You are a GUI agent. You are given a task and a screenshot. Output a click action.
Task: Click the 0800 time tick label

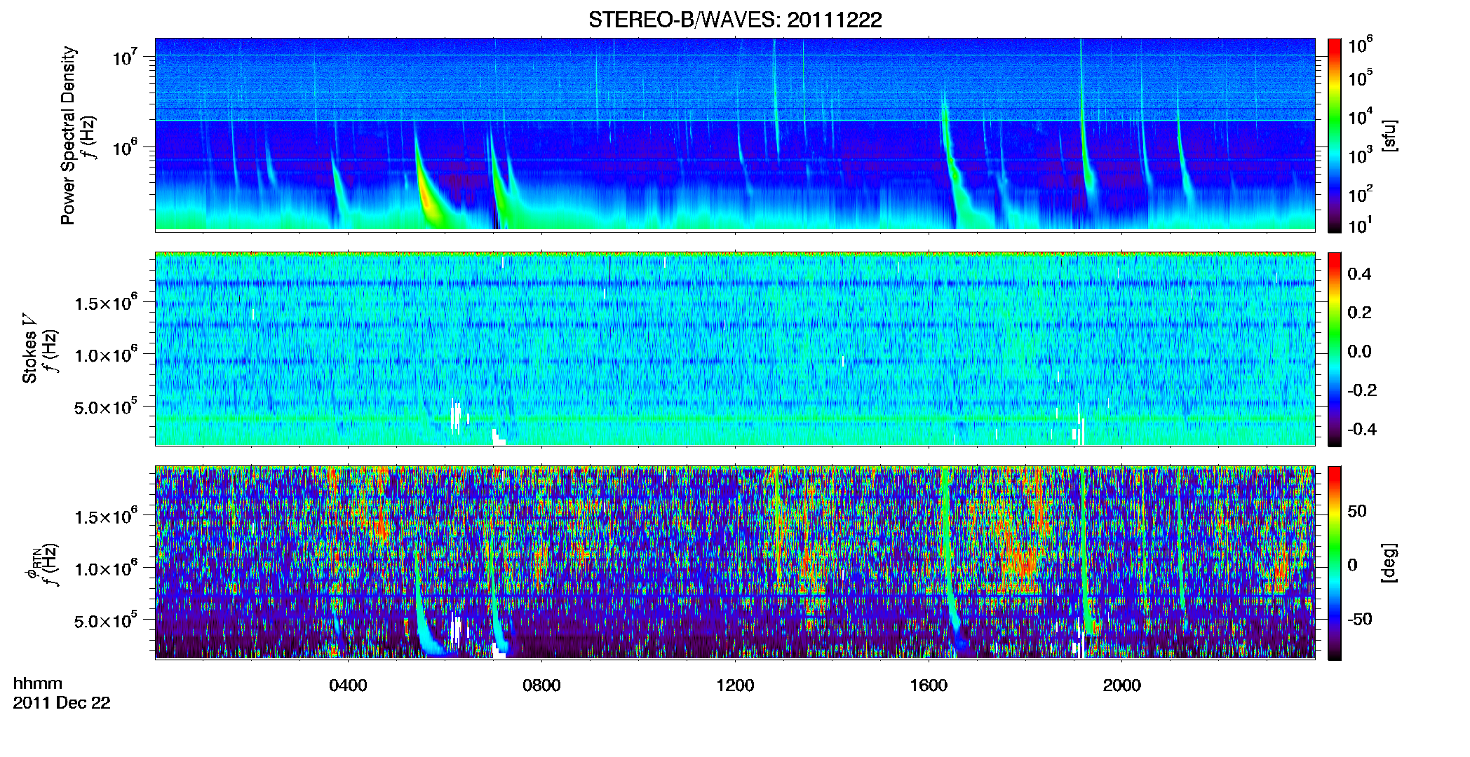click(541, 686)
